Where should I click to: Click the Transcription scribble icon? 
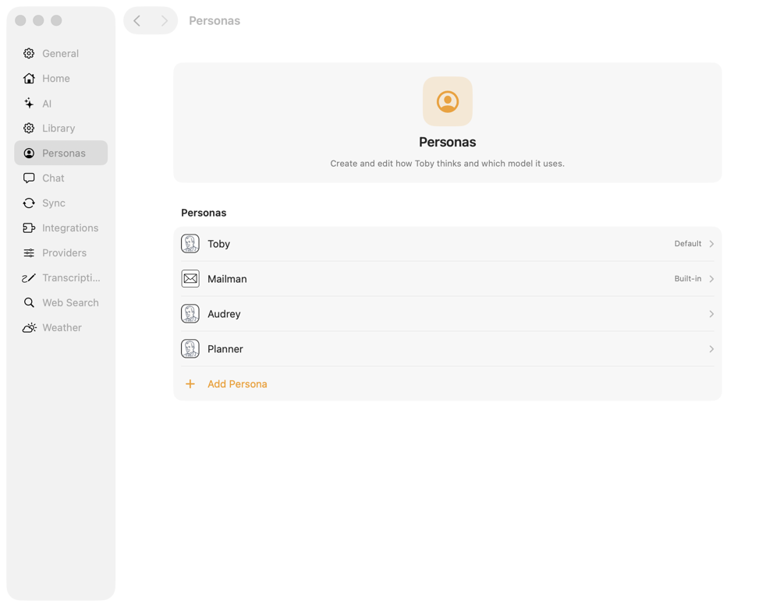(x=29, y=277)
